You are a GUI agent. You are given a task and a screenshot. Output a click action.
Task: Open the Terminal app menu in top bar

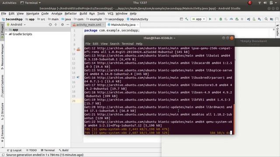[x=31, y=3]
